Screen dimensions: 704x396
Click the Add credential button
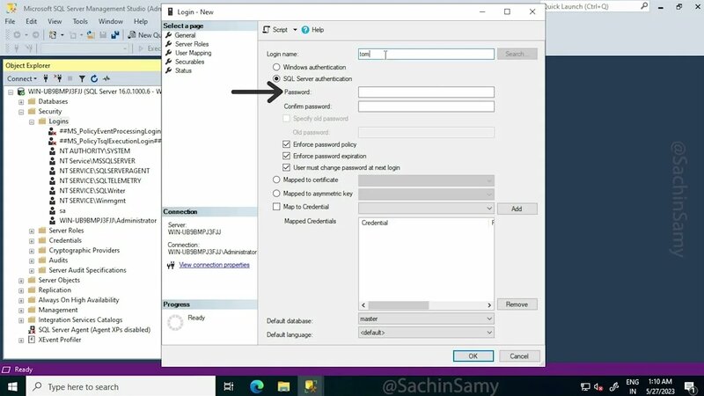point(517,209)
